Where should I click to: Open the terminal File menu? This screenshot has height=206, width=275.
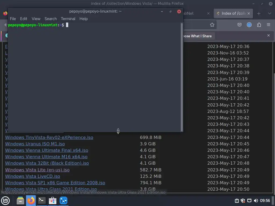pos(13,19)
